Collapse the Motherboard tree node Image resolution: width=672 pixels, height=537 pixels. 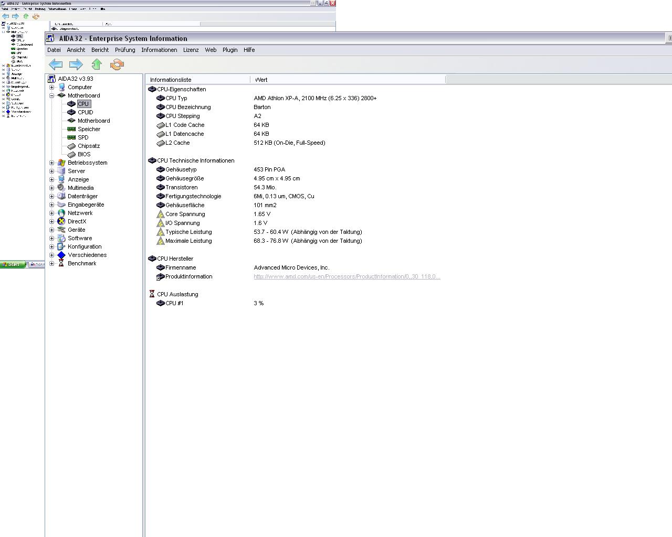(52, 95)
